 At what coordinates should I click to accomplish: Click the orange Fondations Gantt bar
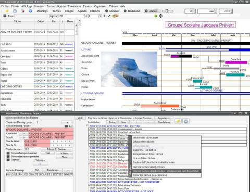coord(160,106)
